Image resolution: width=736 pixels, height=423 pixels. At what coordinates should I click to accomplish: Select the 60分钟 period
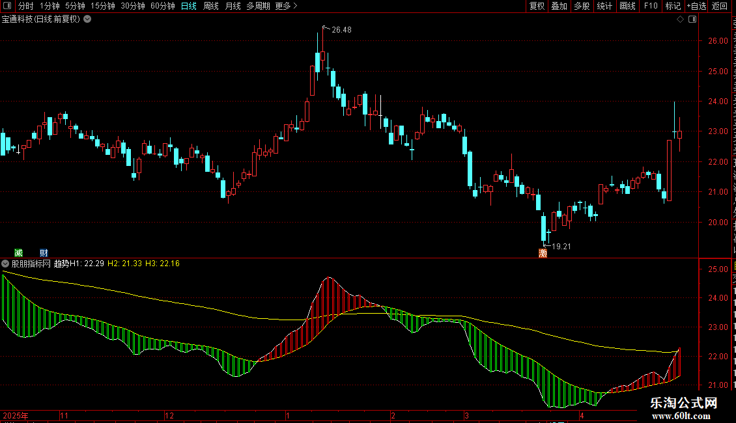coord(162,6)
